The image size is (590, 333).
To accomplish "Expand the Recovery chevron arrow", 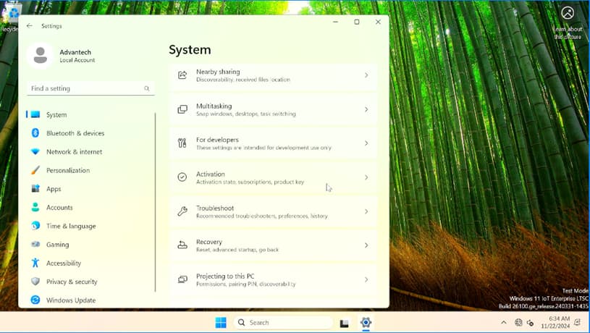I will [366, 245].
